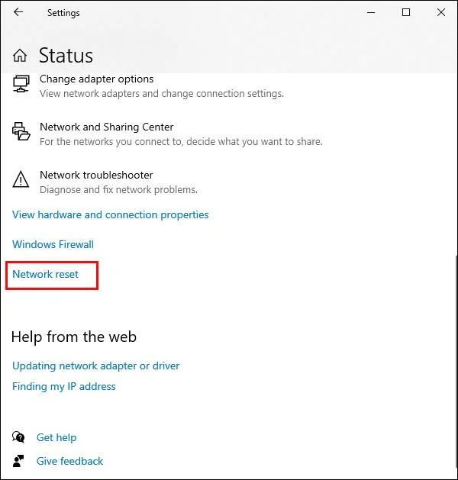This screenshot has width=458, height=480.
Task: Run the Network troubleshooter
Action: pos(96,176)
